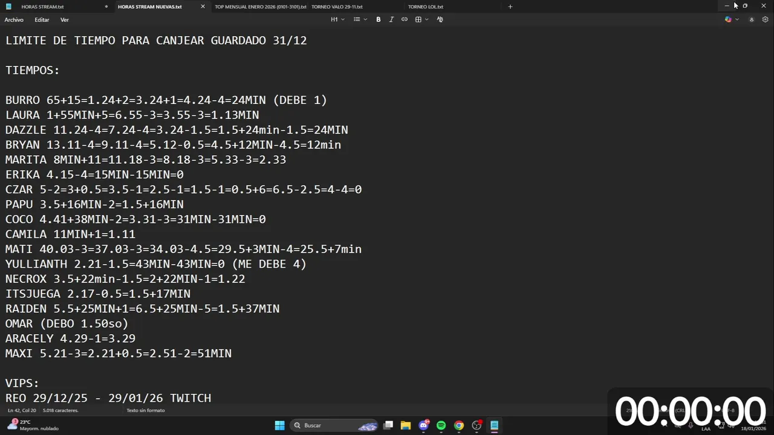The image size is (774, 435).
Task: Click the red-badged taskbar app icon after Chrome
Action: 476,425
